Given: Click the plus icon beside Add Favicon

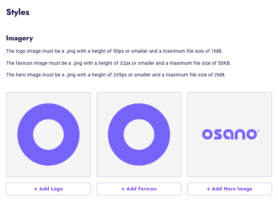Looking at the screenshot, I should (x=123, y=189).
